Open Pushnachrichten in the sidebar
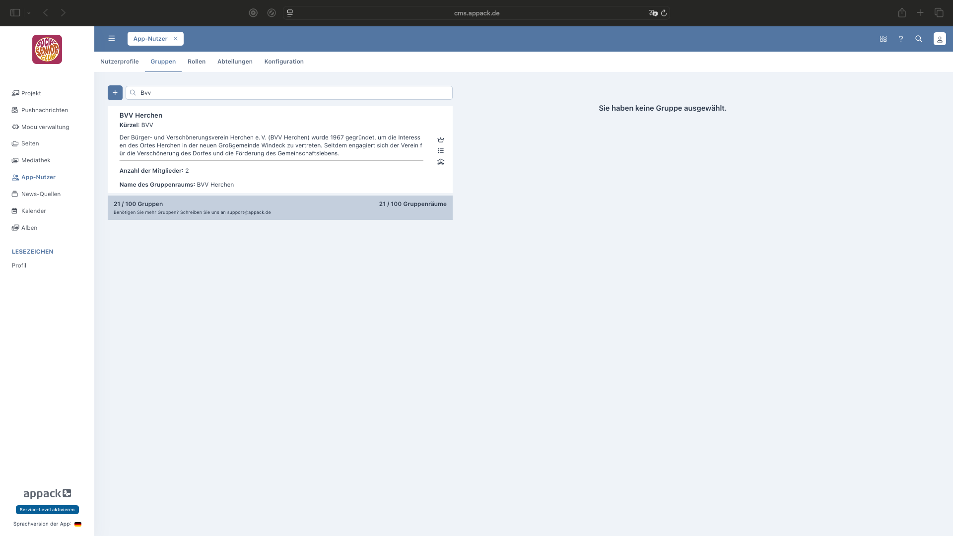Image resolution: width=953 pixels, height=536 pixels. 44,110
